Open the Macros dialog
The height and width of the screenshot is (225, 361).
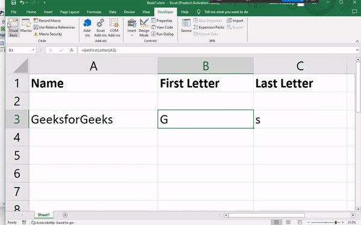coord(26,26)
